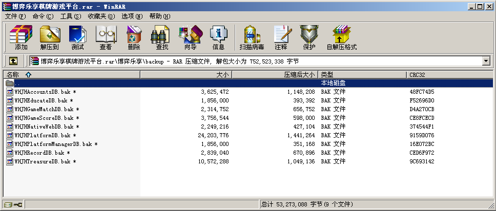Click the parent folder ".." entry
Viewport: 496px width, 211px height.
coord(17,83)
